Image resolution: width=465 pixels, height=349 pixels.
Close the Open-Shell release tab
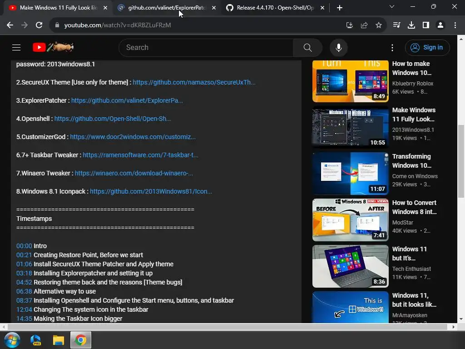(322, 8)
